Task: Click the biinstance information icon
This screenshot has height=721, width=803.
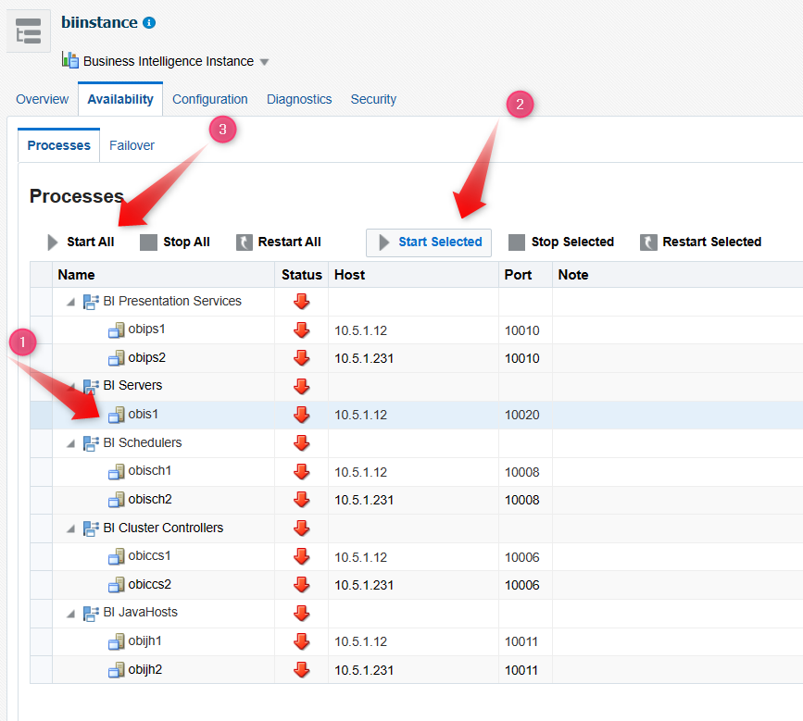Action: (149, 23)
